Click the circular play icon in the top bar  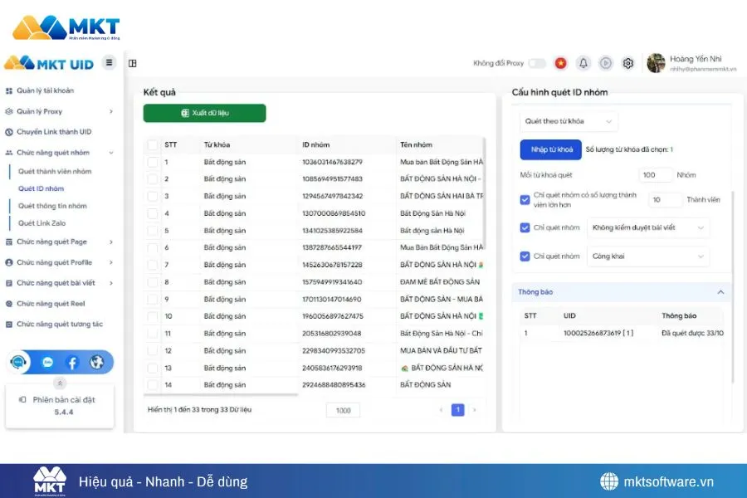(x=606, y=62)
